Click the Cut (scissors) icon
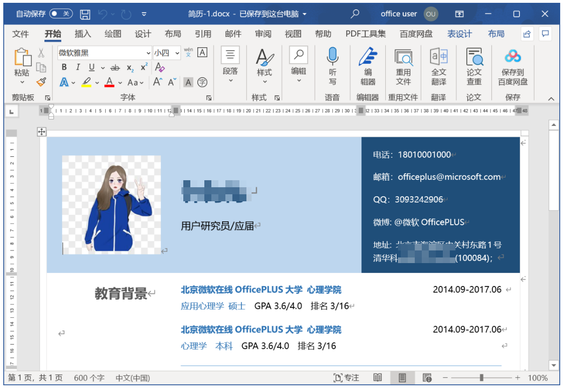This screenshot has width=563, height=389. (x=41, y=53)
